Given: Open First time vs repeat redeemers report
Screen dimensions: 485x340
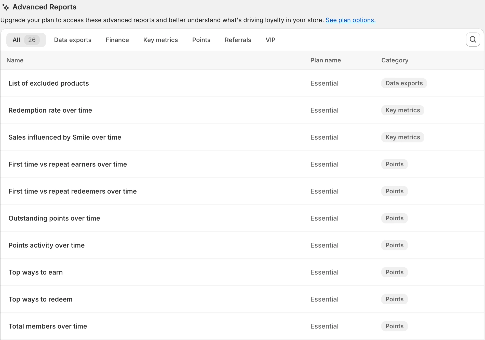Looking at the screenshot, I should (x=73, y=191).
